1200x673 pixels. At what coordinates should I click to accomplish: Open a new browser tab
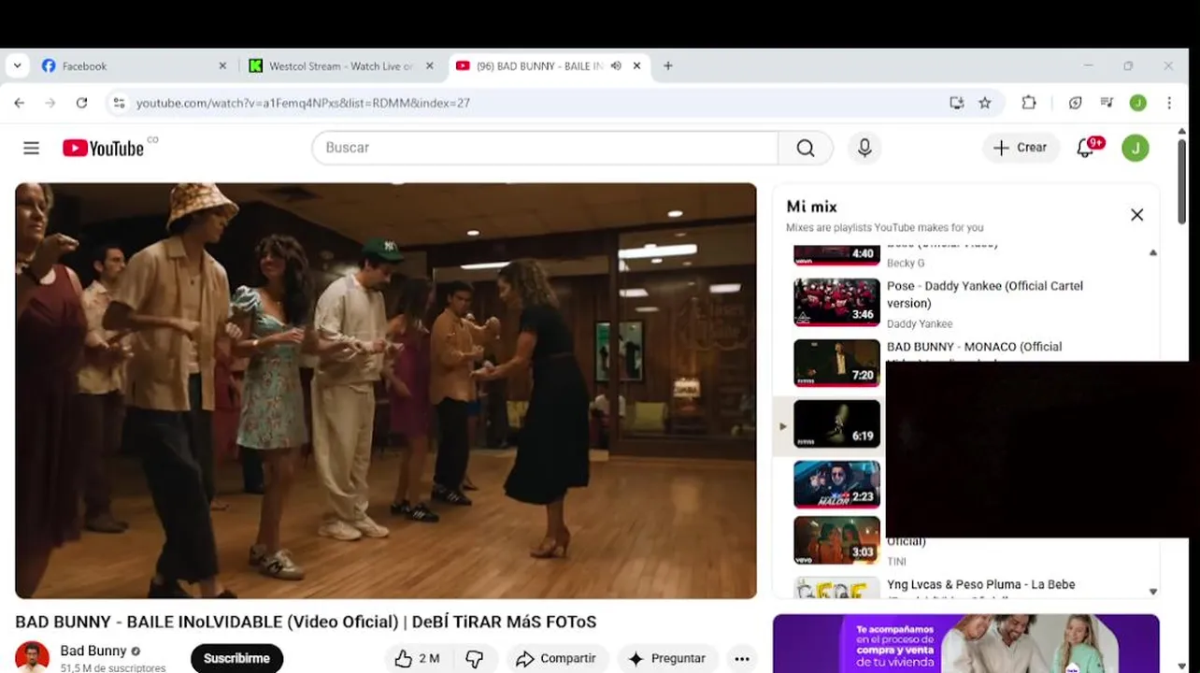667,66
